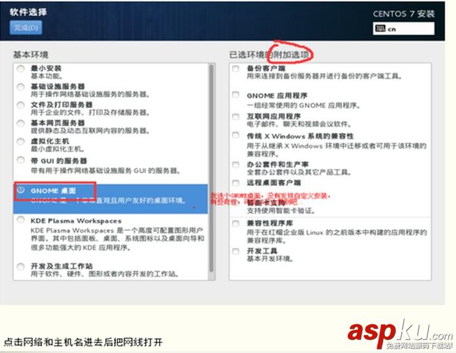
Task: Enable 互联网应用程序 add-on
Action: coord(236,117)
